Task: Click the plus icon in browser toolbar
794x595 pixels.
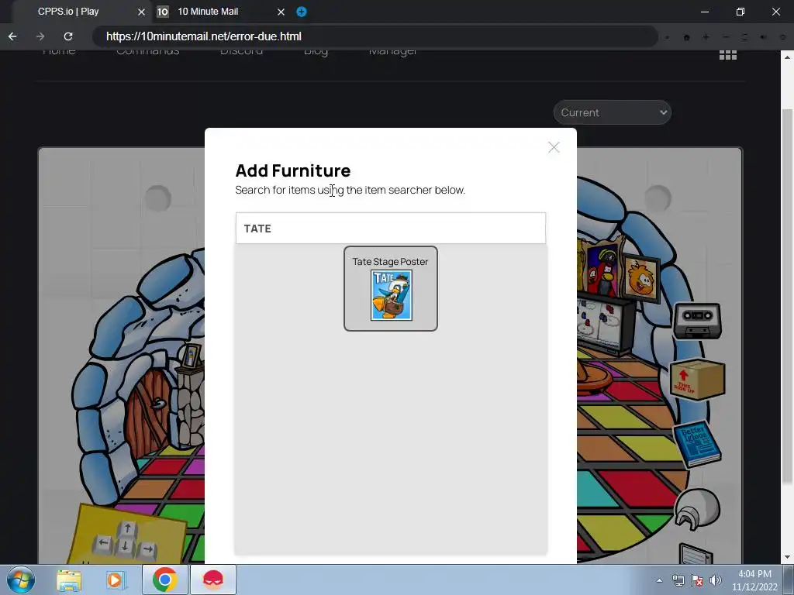Action: coord(706,37)
